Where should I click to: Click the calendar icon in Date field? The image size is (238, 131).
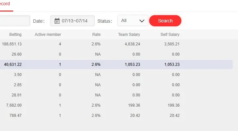(57, 21)
